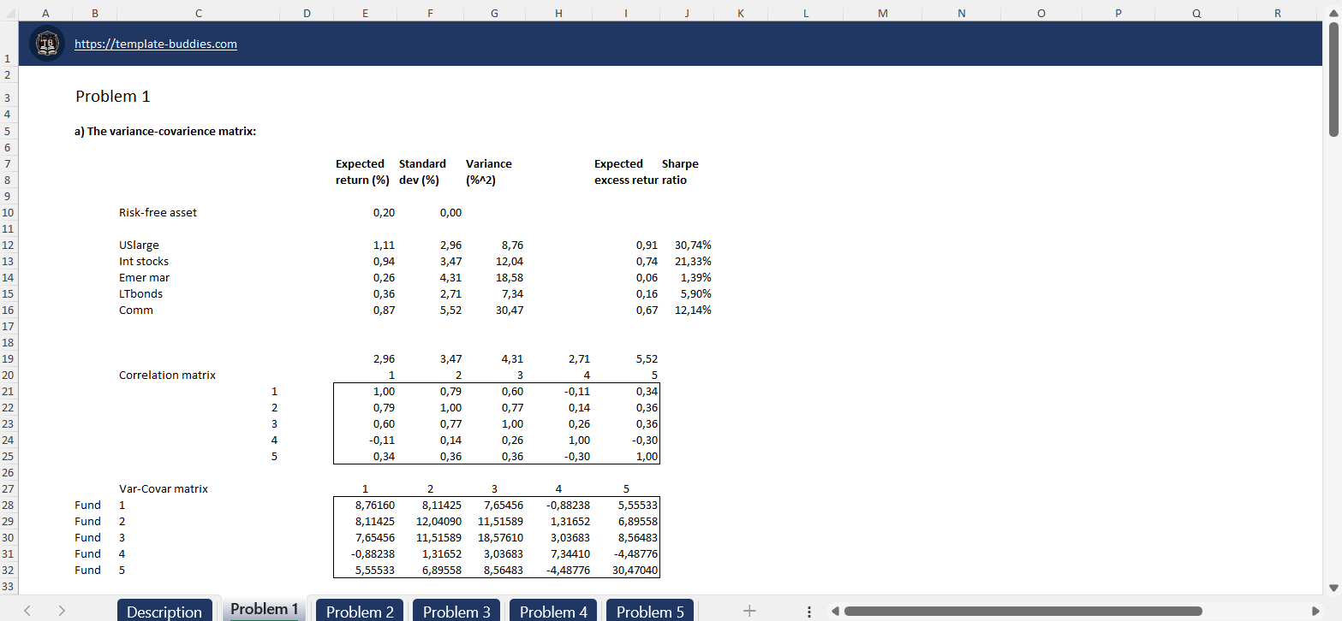Click horizontal scrollbar right arrow

coord(1315,611)
